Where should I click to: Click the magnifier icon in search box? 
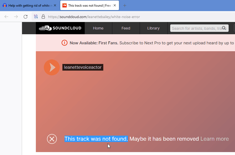(x=224, y=28)
